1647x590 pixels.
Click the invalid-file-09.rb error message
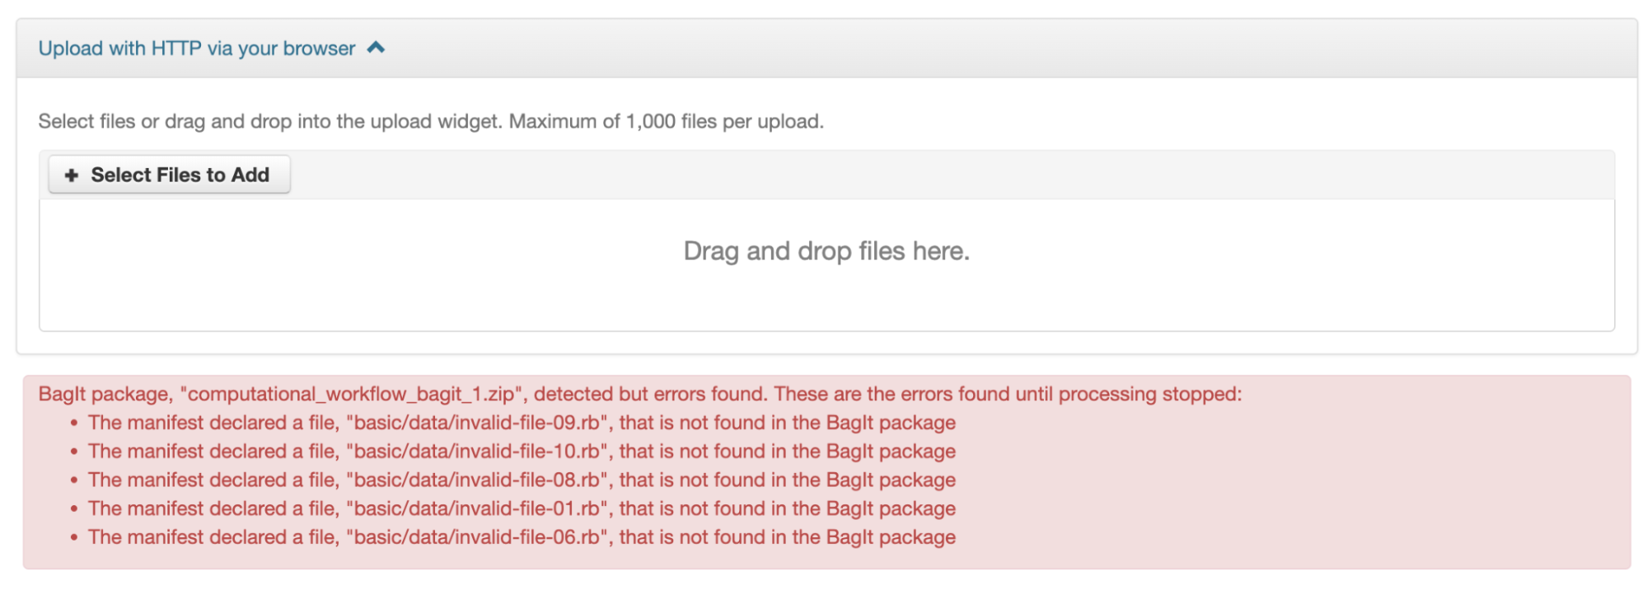pos(522,424)
